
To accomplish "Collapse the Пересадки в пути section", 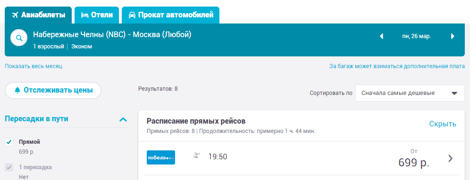I will click(123, 120).
